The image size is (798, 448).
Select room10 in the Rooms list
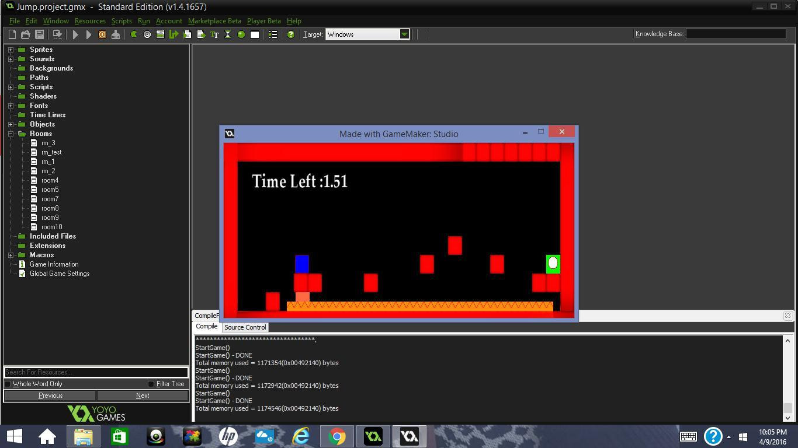pyautogui.click(x=51, y=227)
